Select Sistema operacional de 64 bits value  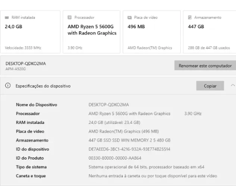[146, 167]
